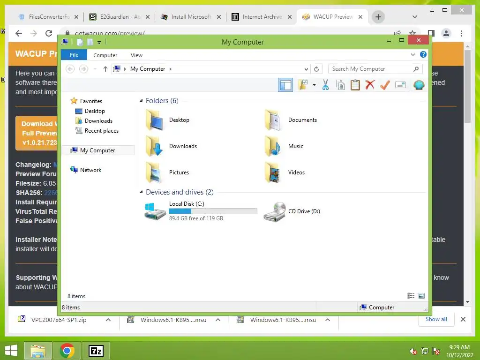Viewport: 480px width, 360px height.
Task: Close the Chrome downloads bar
Action: (x=463, y=319)
